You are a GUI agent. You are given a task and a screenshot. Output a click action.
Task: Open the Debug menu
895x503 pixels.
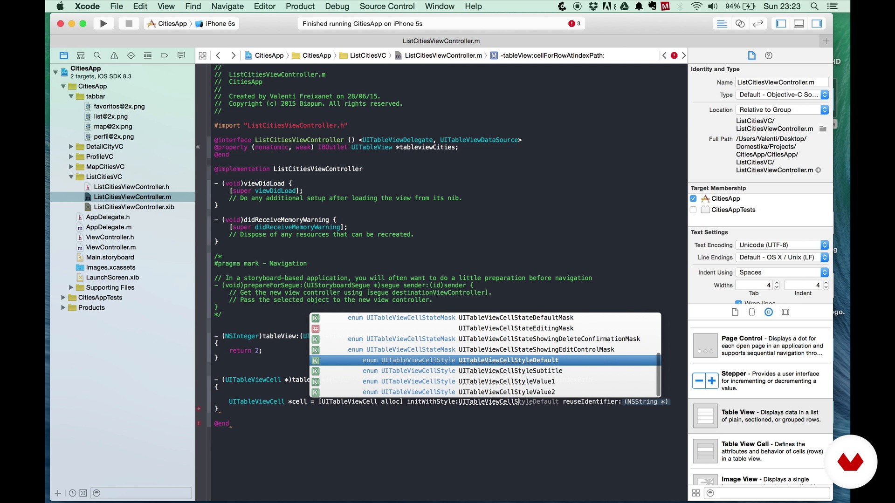337,6
